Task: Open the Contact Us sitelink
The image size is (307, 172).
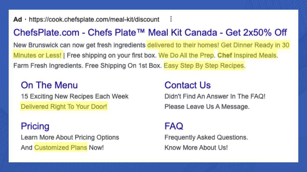Action: [188, 85]
